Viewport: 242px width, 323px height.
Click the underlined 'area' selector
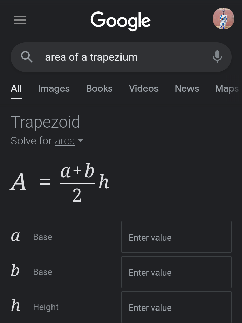tap(65, 141)
